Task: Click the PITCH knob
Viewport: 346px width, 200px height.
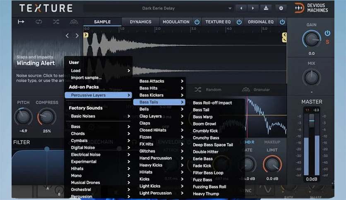Action: (x=23, y=117)
